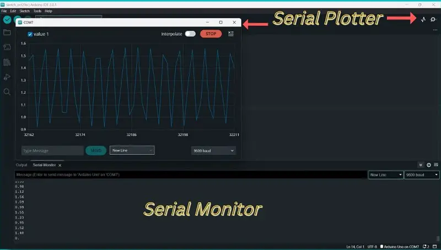Click y-axis label 1.6 on plot
Screen dimensions: 441x250
23,44
